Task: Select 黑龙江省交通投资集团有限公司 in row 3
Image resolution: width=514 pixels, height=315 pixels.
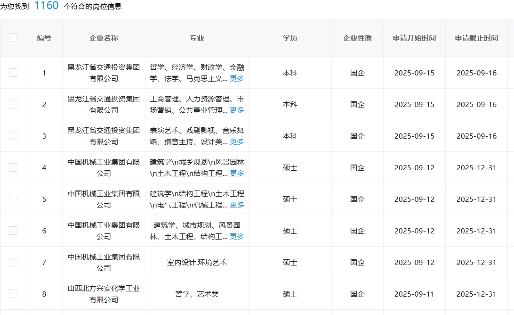Action: point(104,136)
